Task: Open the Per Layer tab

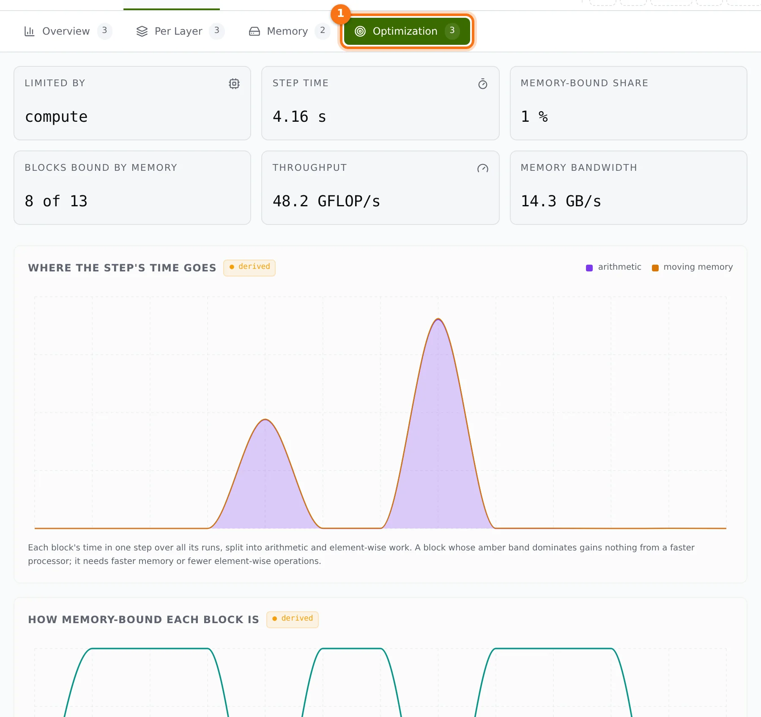Action: [x=180, y=31]
